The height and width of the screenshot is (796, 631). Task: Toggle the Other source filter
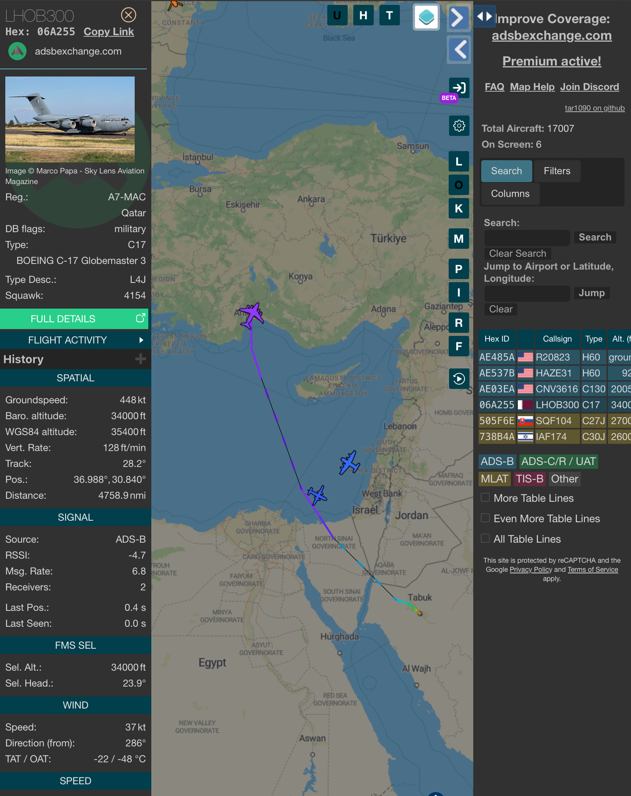(564, 479)
